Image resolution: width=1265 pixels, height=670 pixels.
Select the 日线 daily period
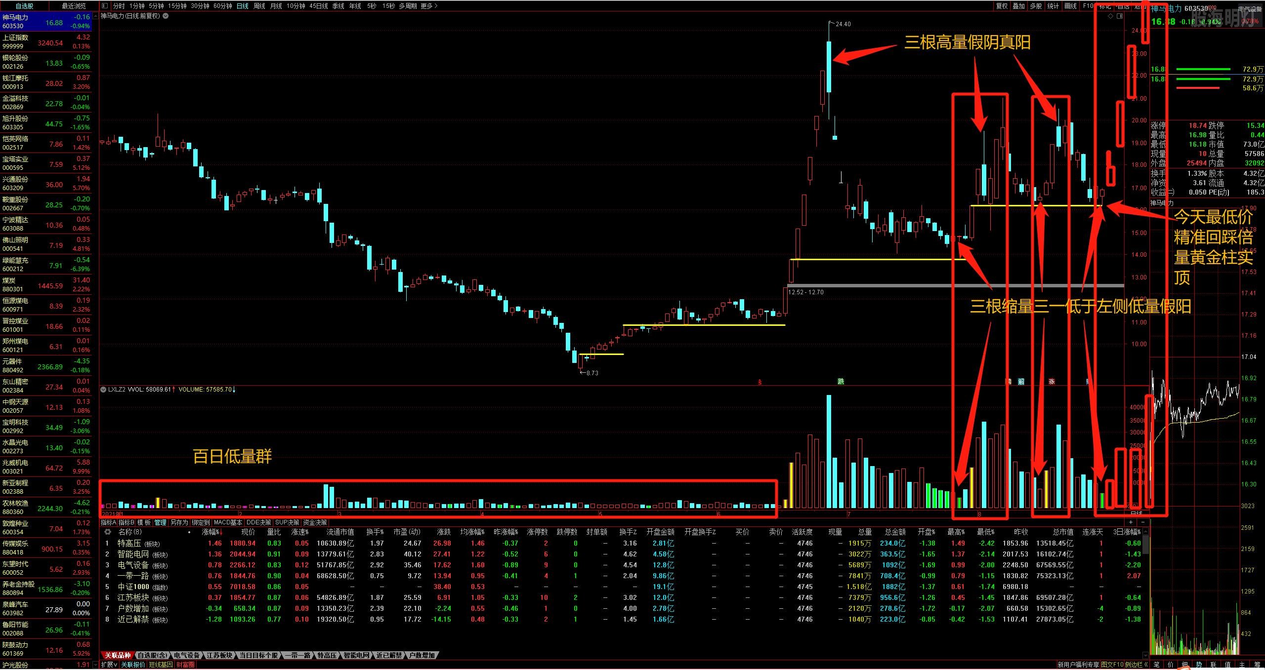[243, 6]
